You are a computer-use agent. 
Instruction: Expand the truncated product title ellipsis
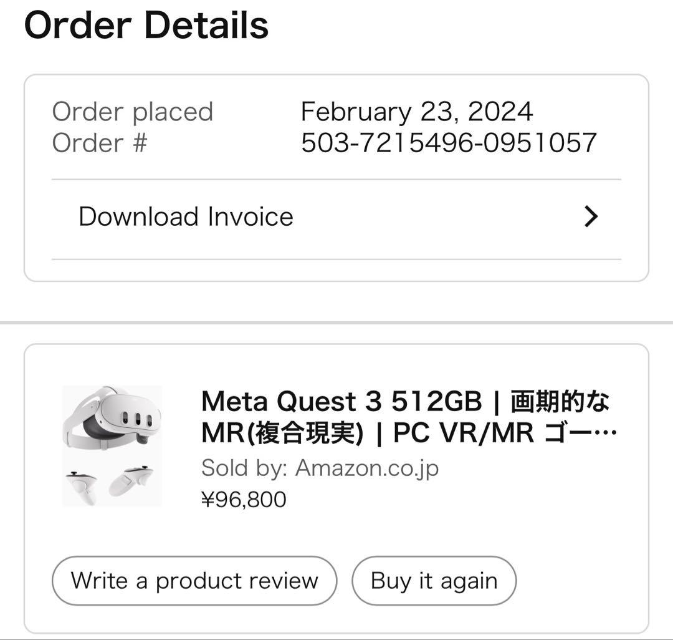coord(606,434)
